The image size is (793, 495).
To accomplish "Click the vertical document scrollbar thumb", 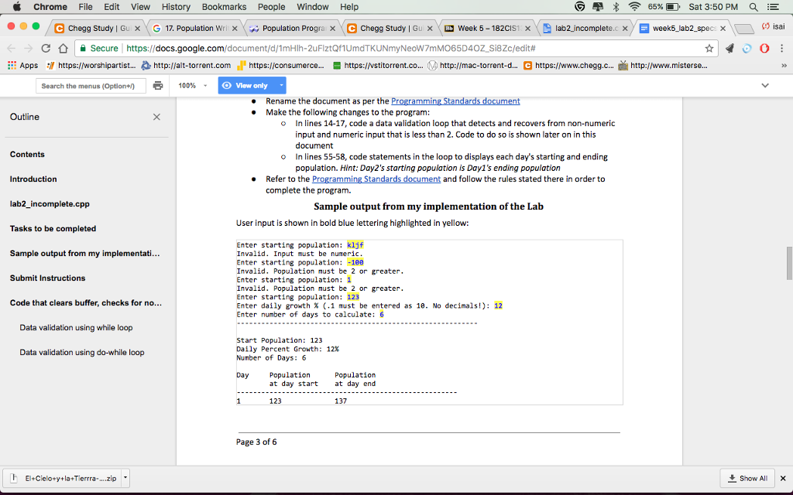I will 789,263.
